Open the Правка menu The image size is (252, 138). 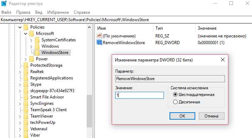23,12
